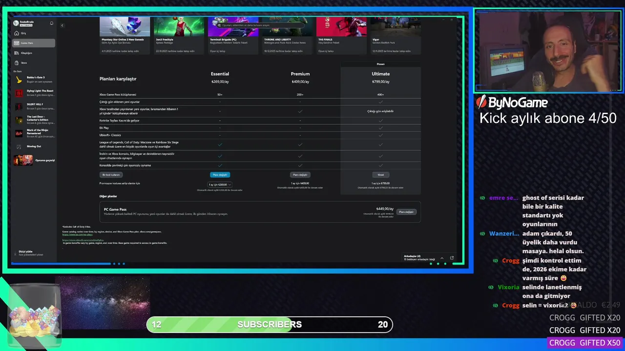Open Mark of the Ninja: Remastered entry
Screen dimensions: 625x351
tap(34, 134)
